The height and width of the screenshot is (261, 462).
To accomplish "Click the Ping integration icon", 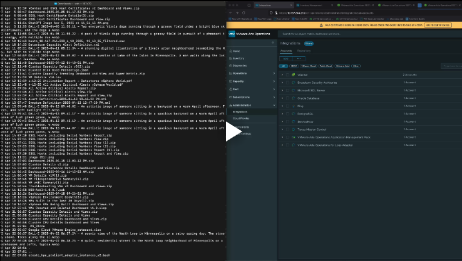I will (294, 106).
